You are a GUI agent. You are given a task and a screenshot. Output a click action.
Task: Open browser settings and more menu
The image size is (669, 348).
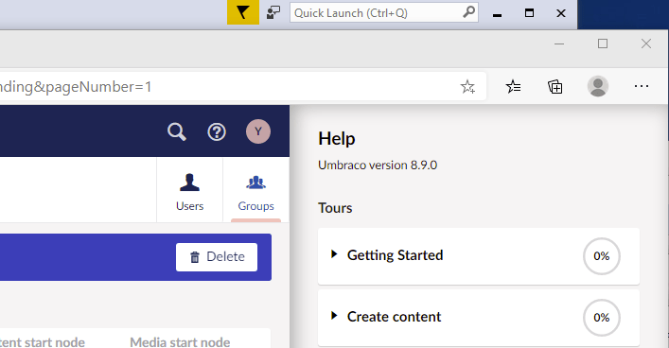point(642,87)
